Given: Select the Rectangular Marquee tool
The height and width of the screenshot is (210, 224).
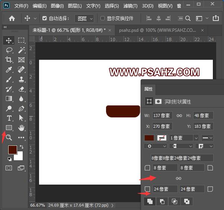Looking at the screenshot, I should tap(21, 40).
